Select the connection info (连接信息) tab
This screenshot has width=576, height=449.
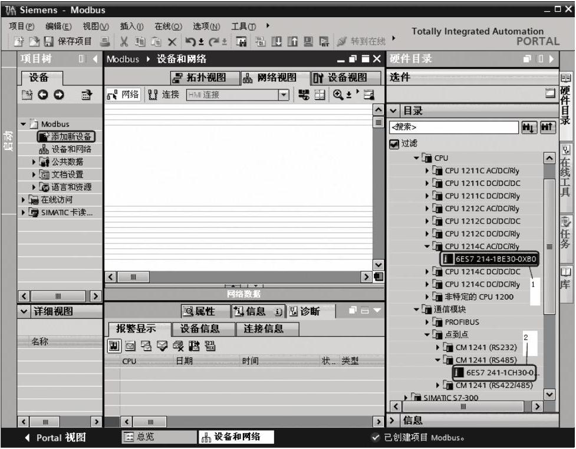click(268, 329)
